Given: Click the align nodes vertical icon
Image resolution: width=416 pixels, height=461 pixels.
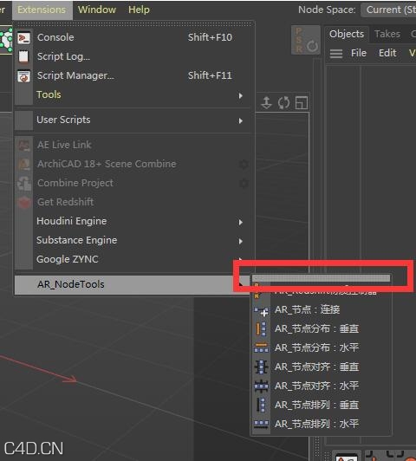Looking at the screenshot, I should pyautogui.click(x=261, y=367).
